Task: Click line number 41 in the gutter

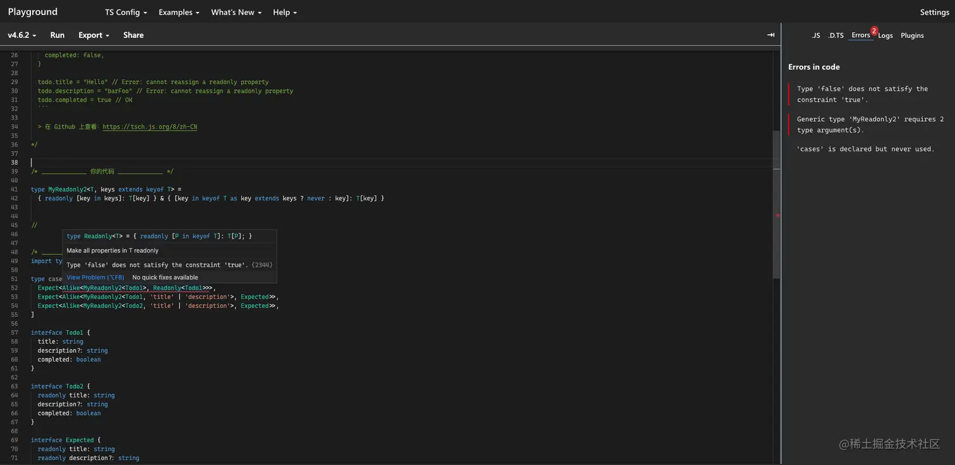Action: tap(15, 189)
